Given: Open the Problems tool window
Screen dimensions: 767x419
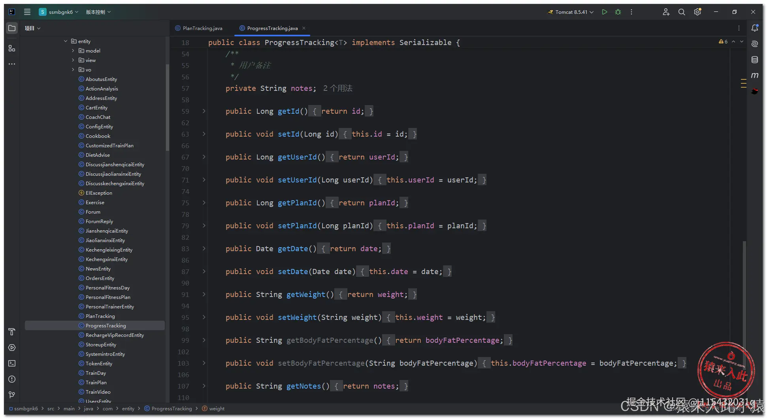Looking at the screenshot, I should [12, 379].
